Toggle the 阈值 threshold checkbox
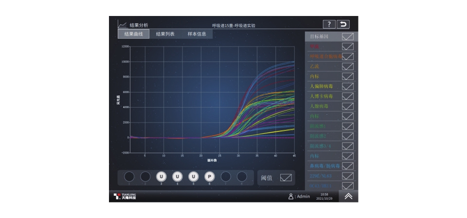 click(286, 177)
